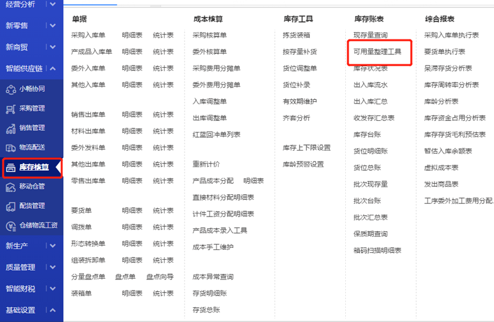Open 重新计价 link
Screen dimensions: 494x322
click(x=206, y=164)
